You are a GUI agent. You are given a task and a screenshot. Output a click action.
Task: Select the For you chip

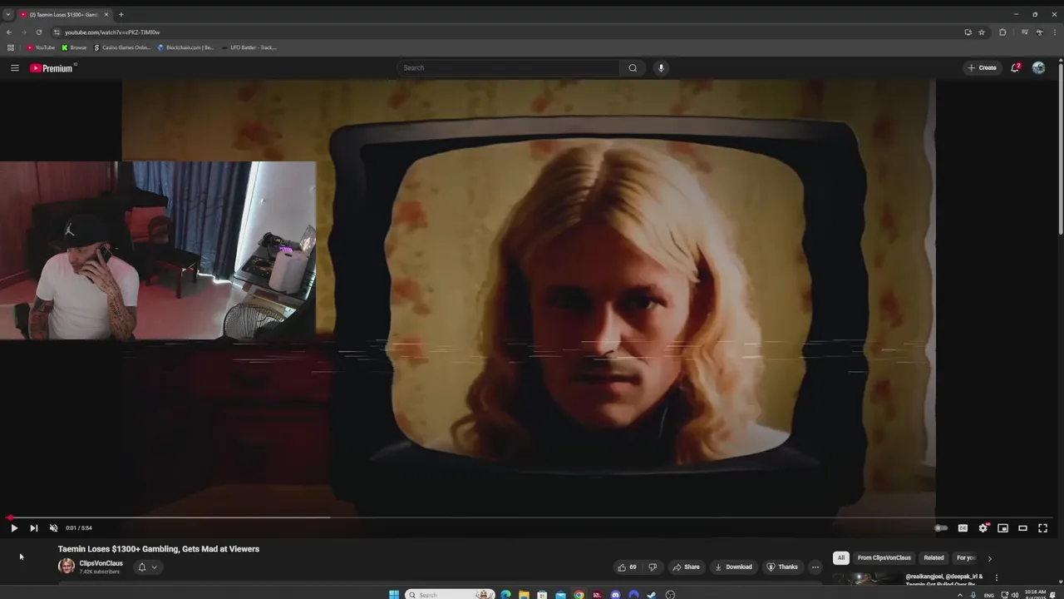click(965, 557)
